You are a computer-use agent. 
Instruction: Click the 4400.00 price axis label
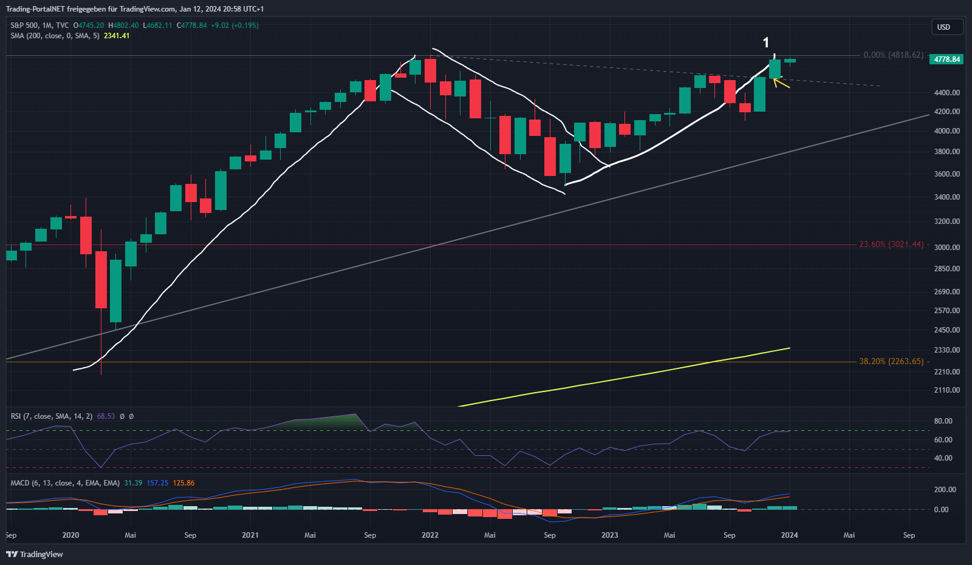coord(947,93)
